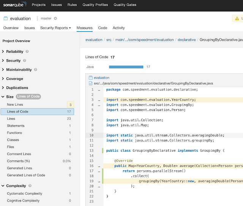Click the file icon beside source path

tap(90, 83)
